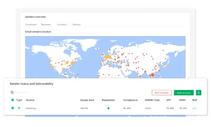
Task: Click the Mailchimp sender type icon
Action: [19, 108]
